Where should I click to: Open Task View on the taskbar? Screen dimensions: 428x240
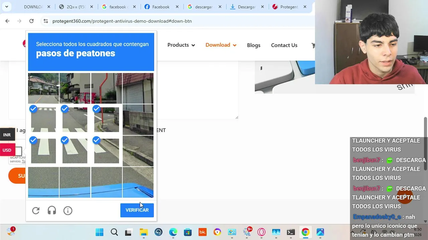(x=128, y=232)
